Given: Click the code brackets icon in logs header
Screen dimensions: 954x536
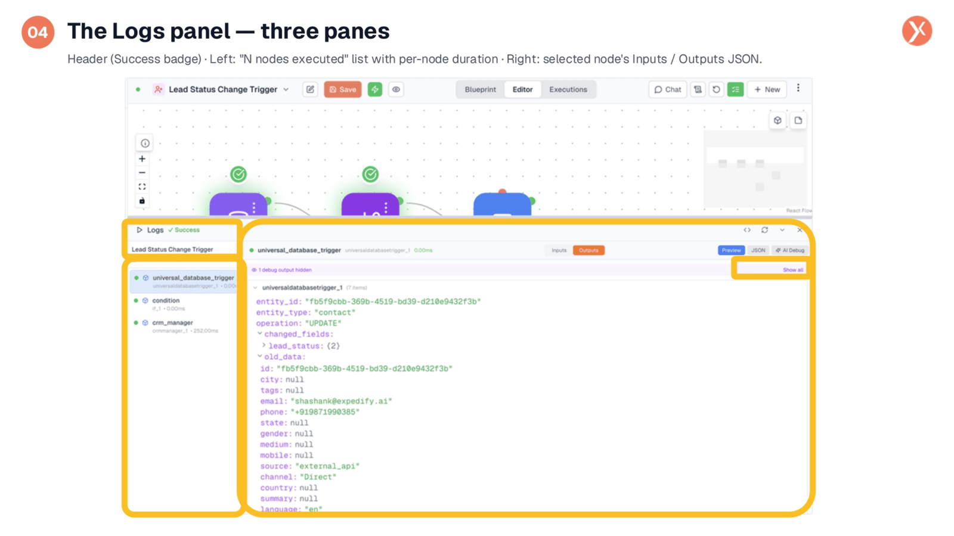Looking at the screenshot, I should coord(747,230).
